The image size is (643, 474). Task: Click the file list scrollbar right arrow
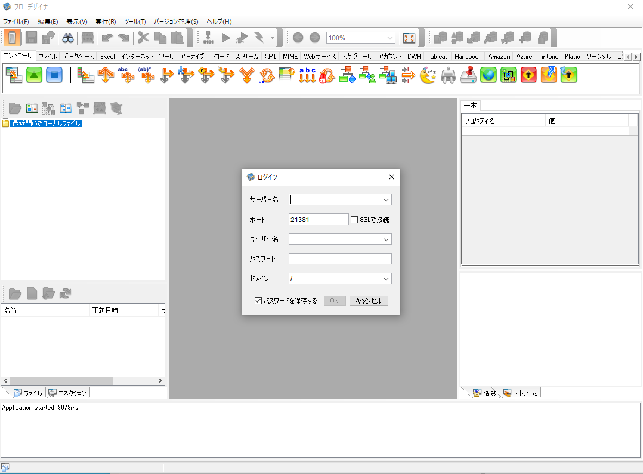point(160,381)
